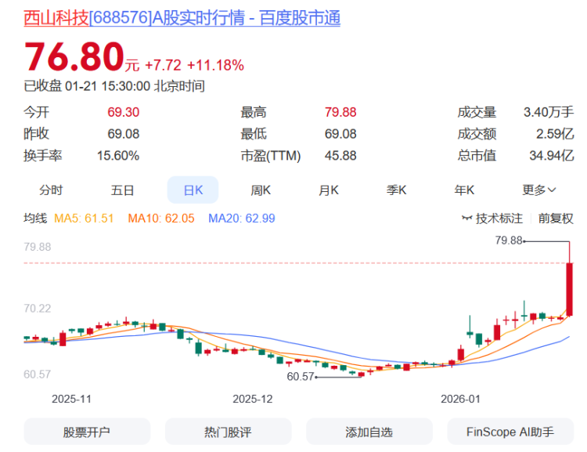The image size is (587, 452).
Task: Click the 2025-12 date axis label
Action: (253, 399)
